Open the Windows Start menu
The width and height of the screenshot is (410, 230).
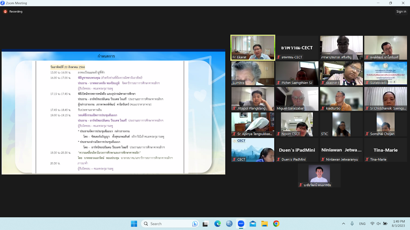134,224
